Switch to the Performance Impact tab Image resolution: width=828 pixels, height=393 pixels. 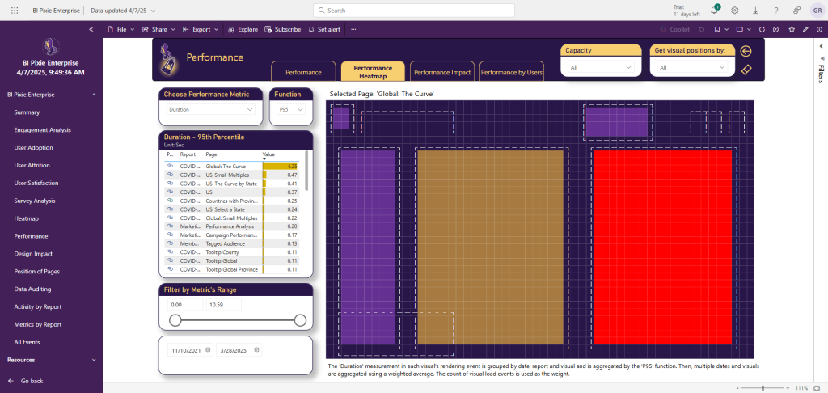coord(442,72)
